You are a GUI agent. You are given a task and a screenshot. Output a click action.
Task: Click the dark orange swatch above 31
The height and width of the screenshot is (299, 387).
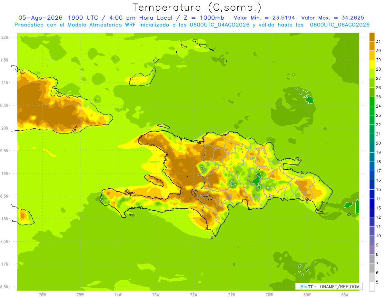[372, 37]
